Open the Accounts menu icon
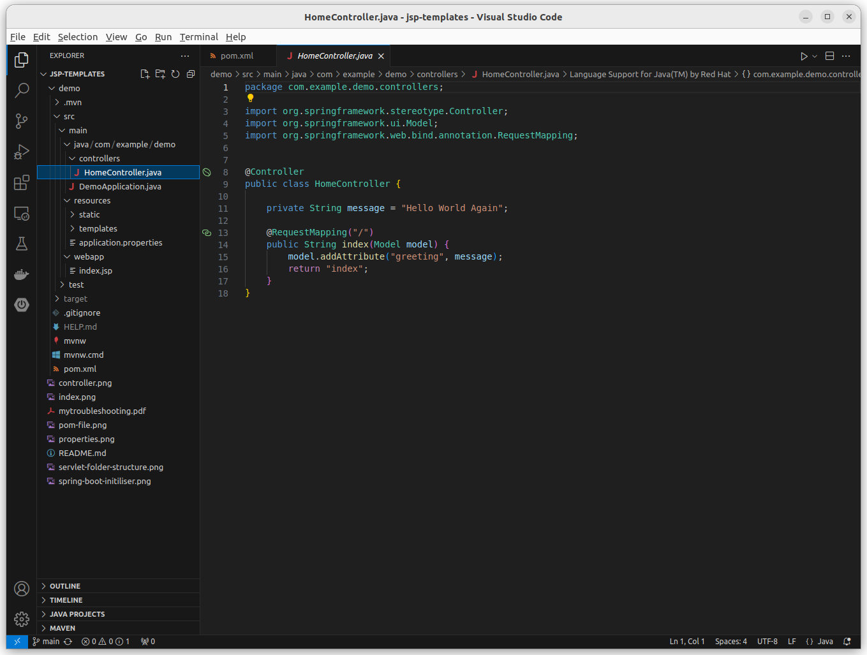The width and height of the screenshot is (867, 655). (22, 589)
